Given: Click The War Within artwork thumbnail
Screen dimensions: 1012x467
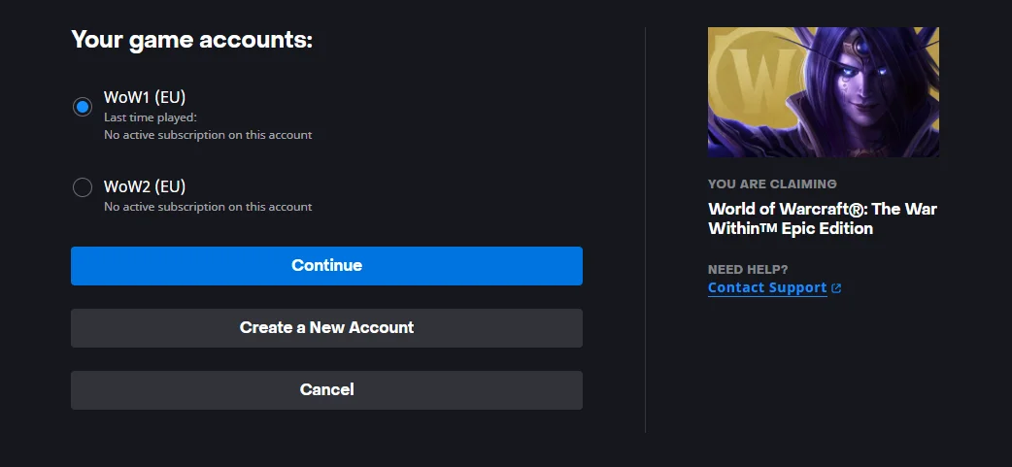Looking at the screenshot, I should pyautogui.click(x=824, y=92).
